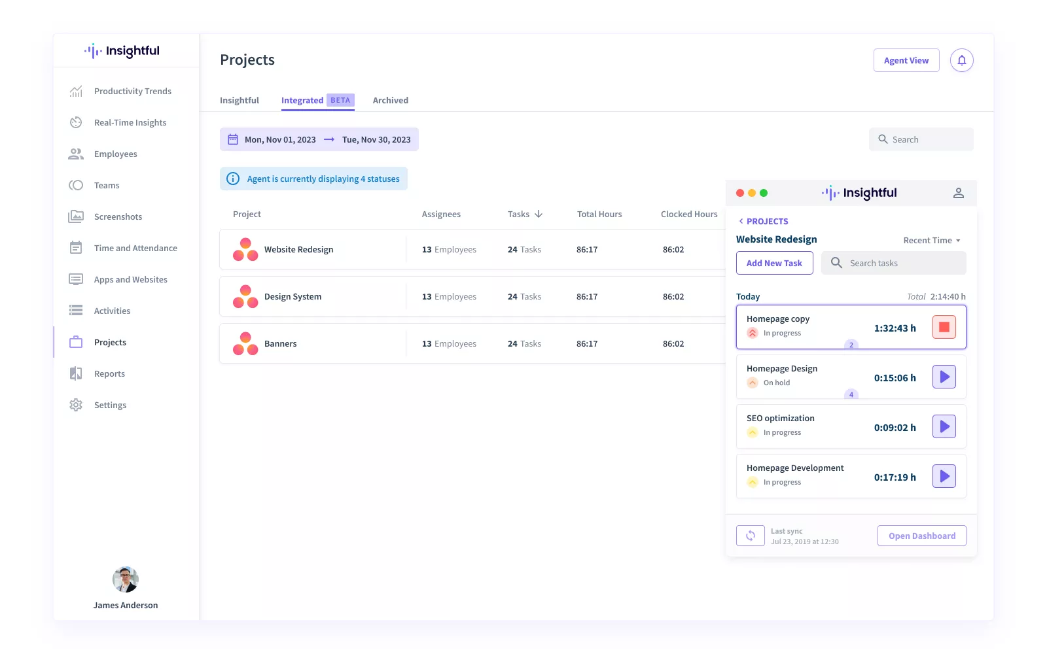Image resolution: width=1047 pixels, height=654 pixels.
Task: Click the notification bell icon
Action: [x=961, y=60]
